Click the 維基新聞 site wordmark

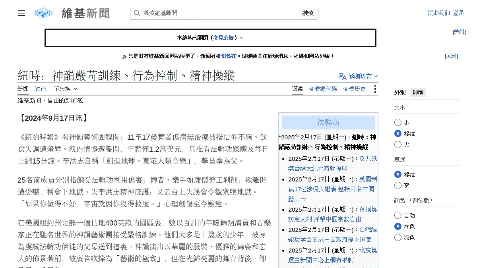click(85, 13)
